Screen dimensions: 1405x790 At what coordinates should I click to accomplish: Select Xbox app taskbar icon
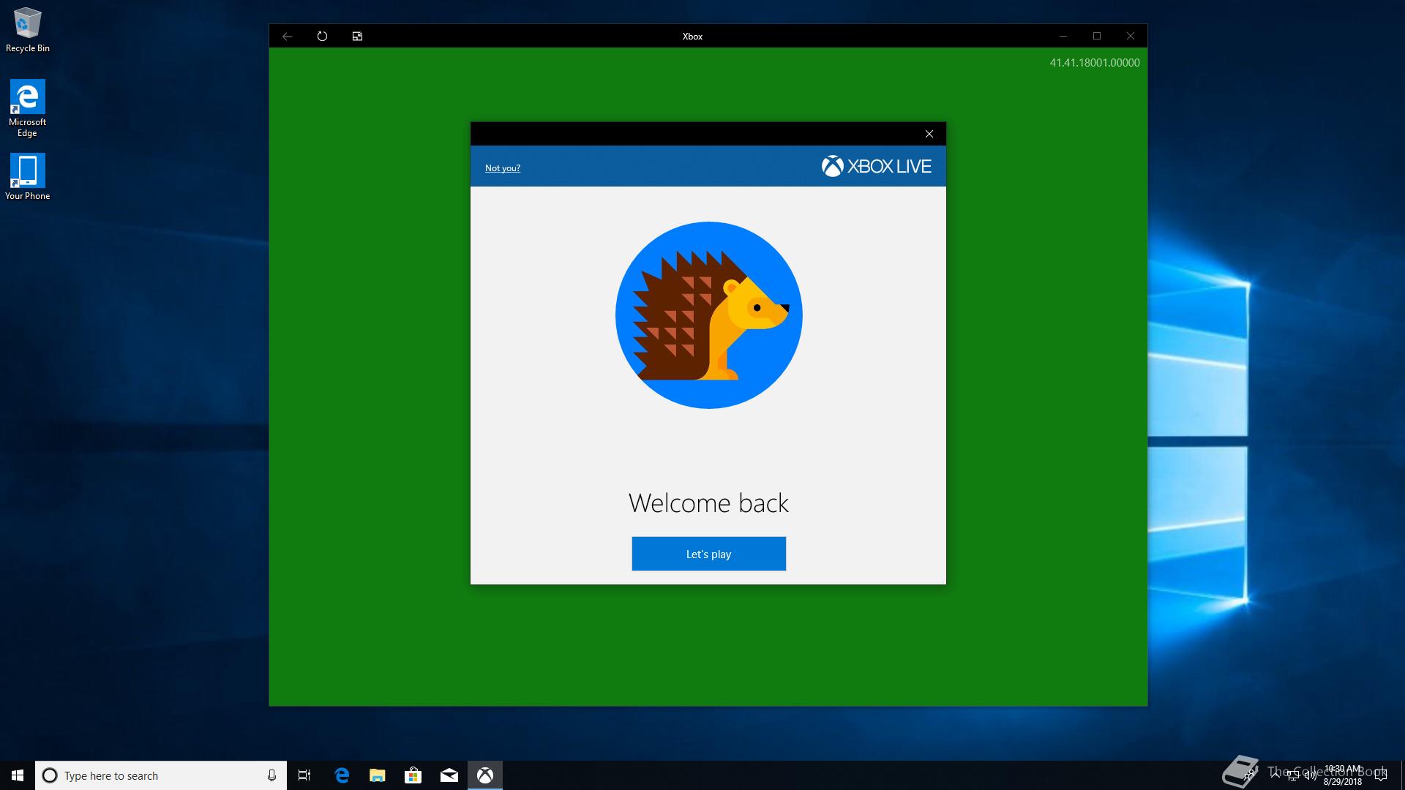(x=485, y=775)
